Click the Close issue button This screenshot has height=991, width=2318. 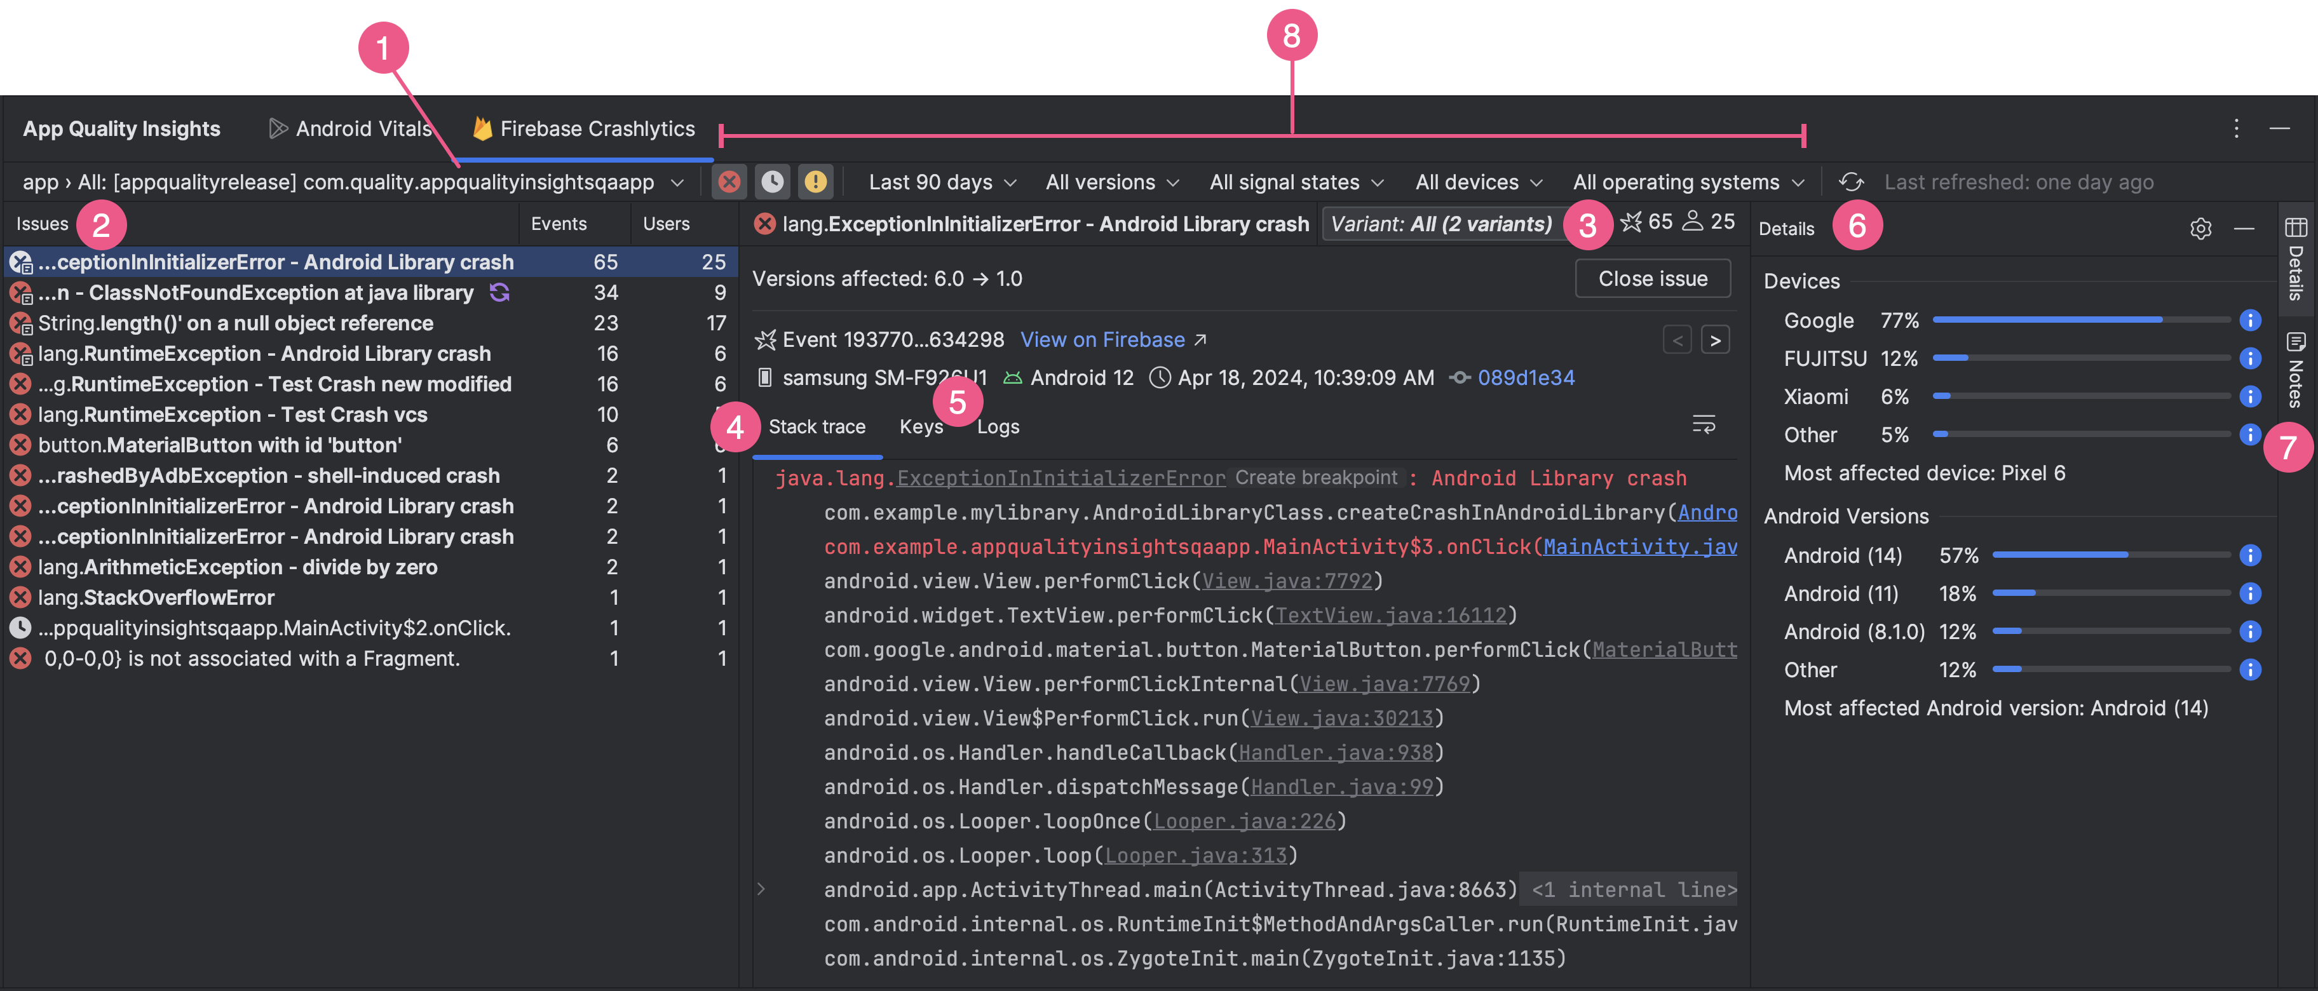1653,278
